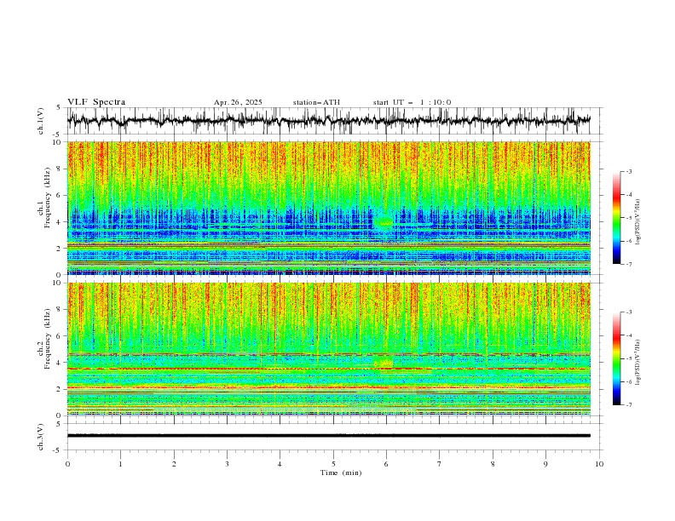Image resolution: width=675 pixels, height=521 pixels.
Task: Click the "5" tick on the time axis
Action: pos(333,464)
